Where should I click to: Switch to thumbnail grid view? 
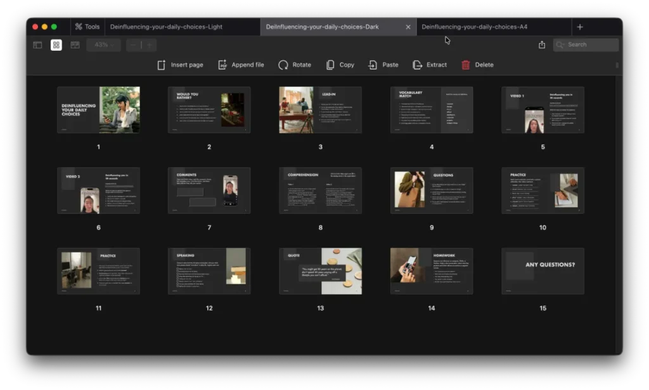tap(56, 45)
